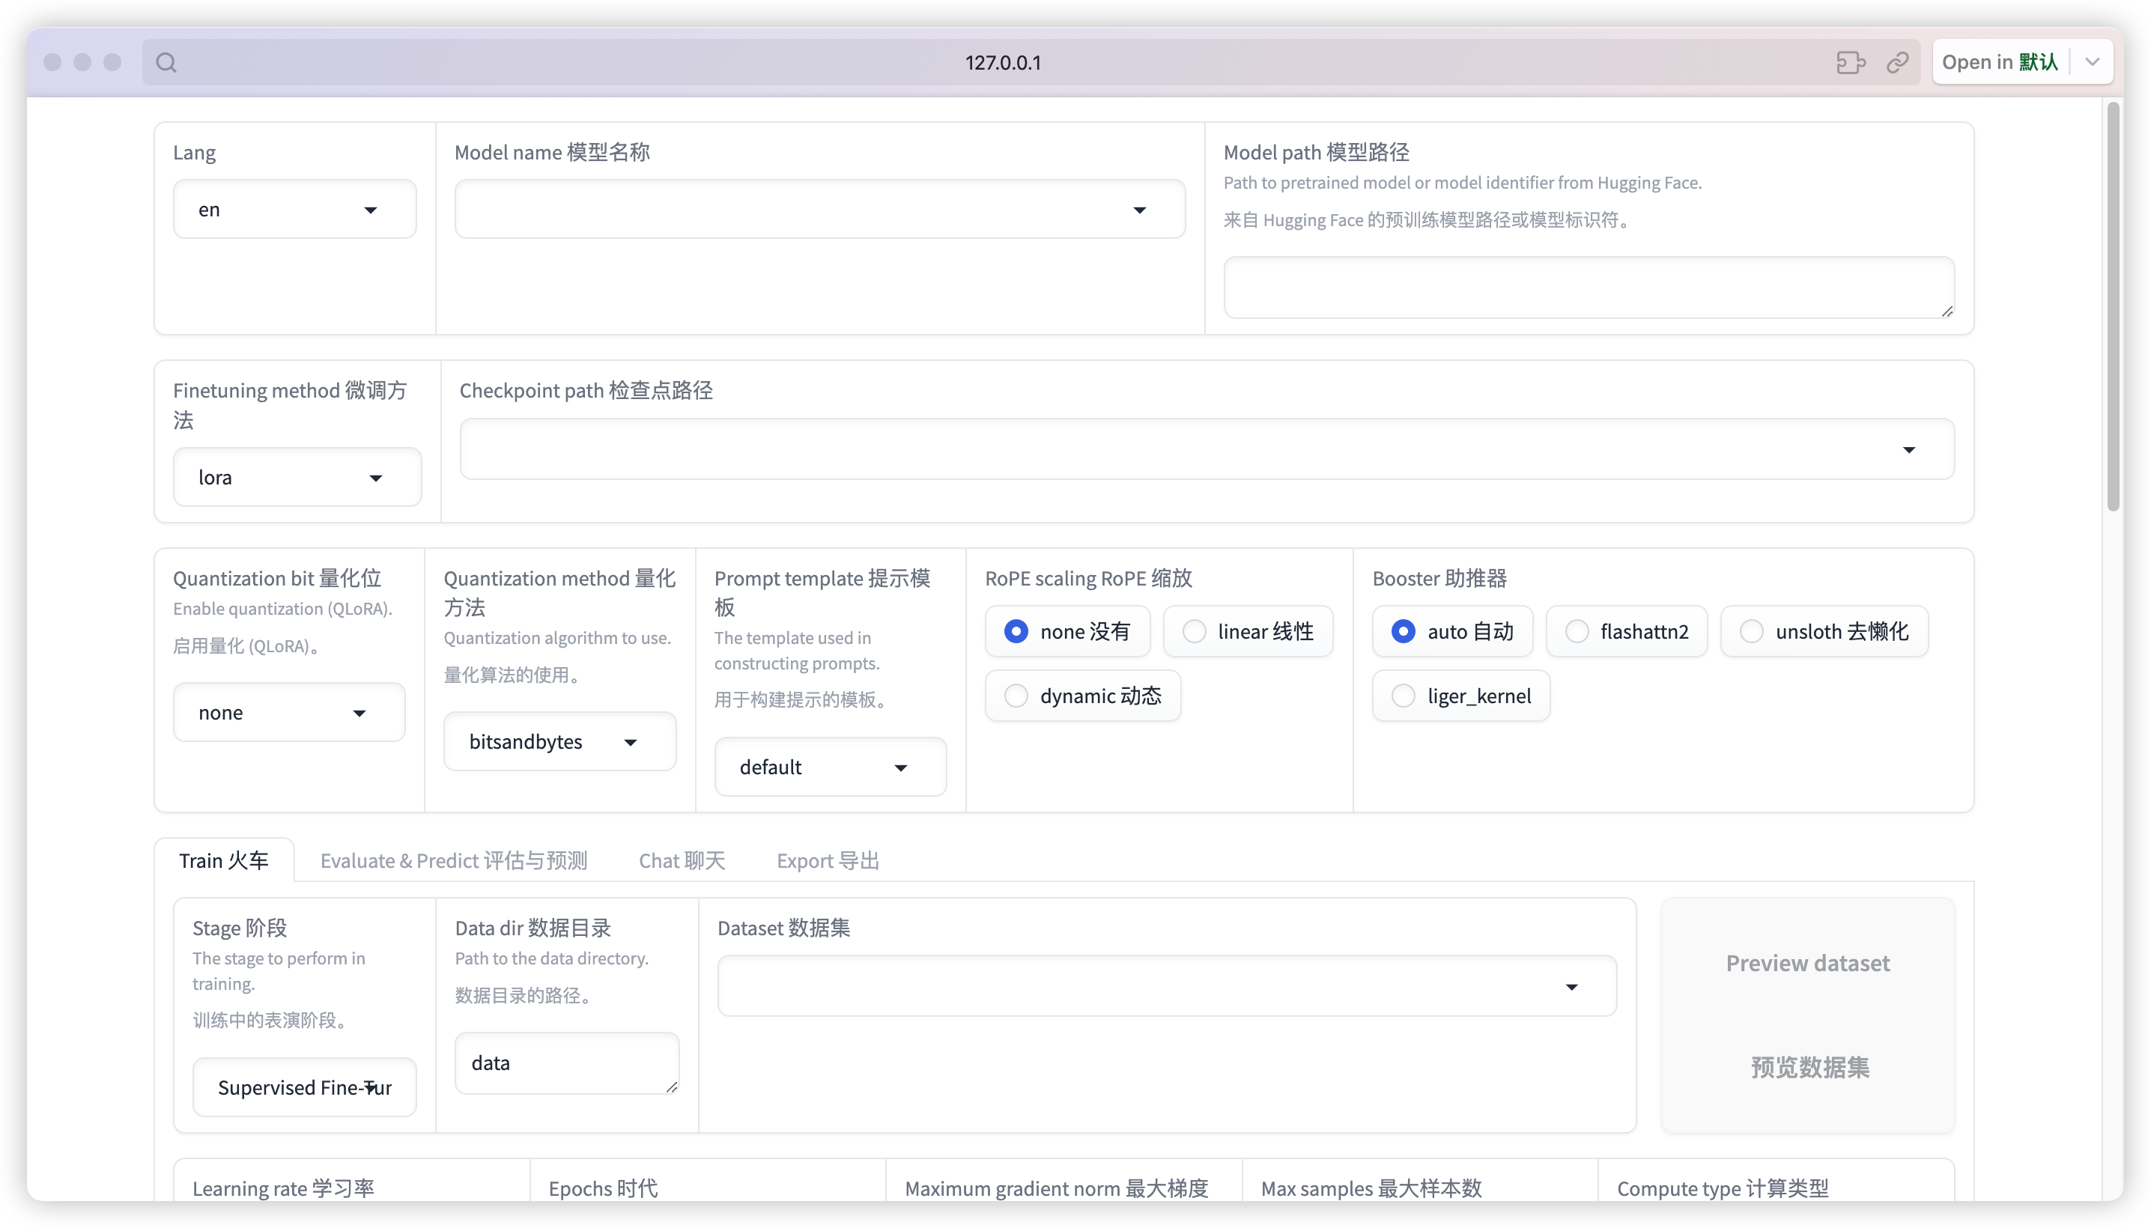
Task: Select Booster auto 自动 radio
Action: [1452, 632]
